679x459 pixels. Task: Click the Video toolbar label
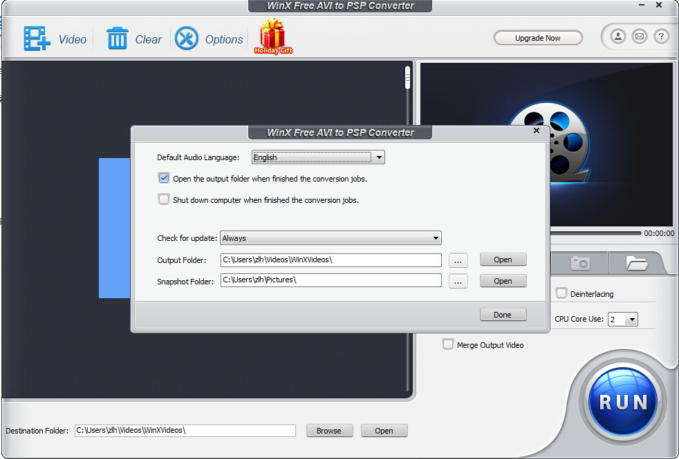pyautogui.click(x=73, y=40)
